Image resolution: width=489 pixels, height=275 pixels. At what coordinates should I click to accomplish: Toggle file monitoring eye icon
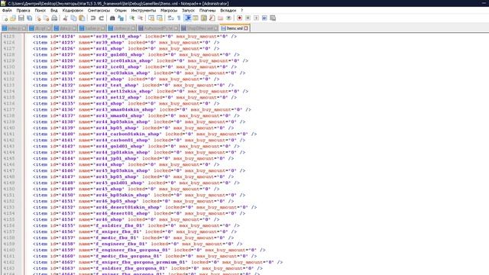coord(228,18)
